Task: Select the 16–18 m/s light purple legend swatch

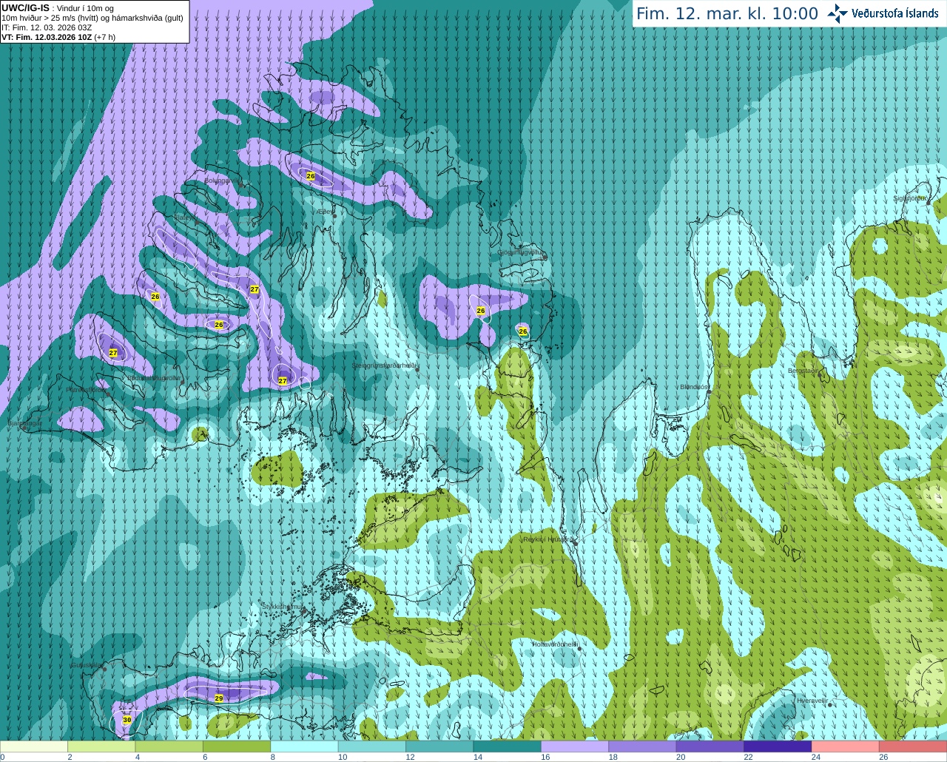Action: [575, 746]
